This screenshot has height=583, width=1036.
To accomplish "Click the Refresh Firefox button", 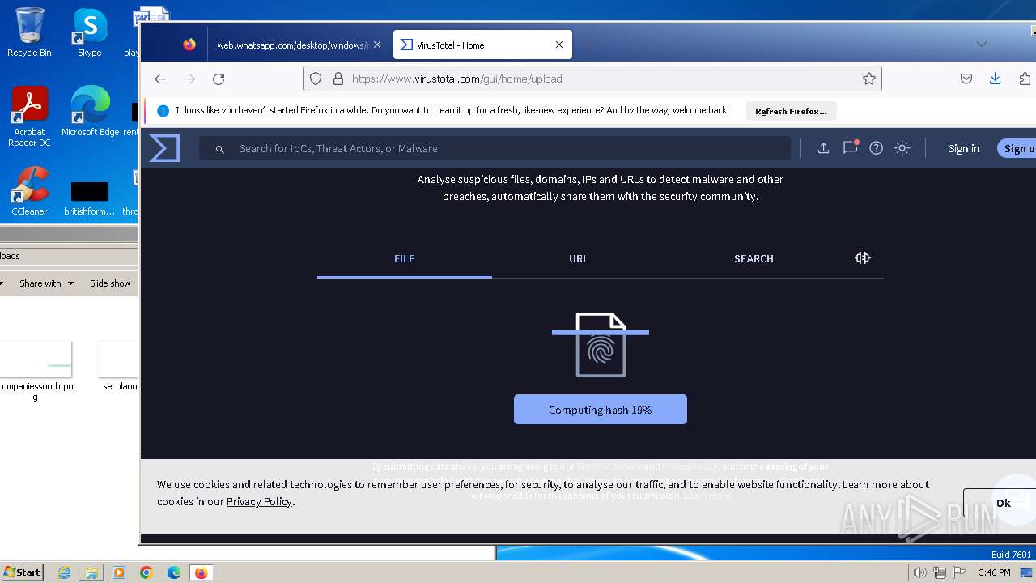I will 791,111.
